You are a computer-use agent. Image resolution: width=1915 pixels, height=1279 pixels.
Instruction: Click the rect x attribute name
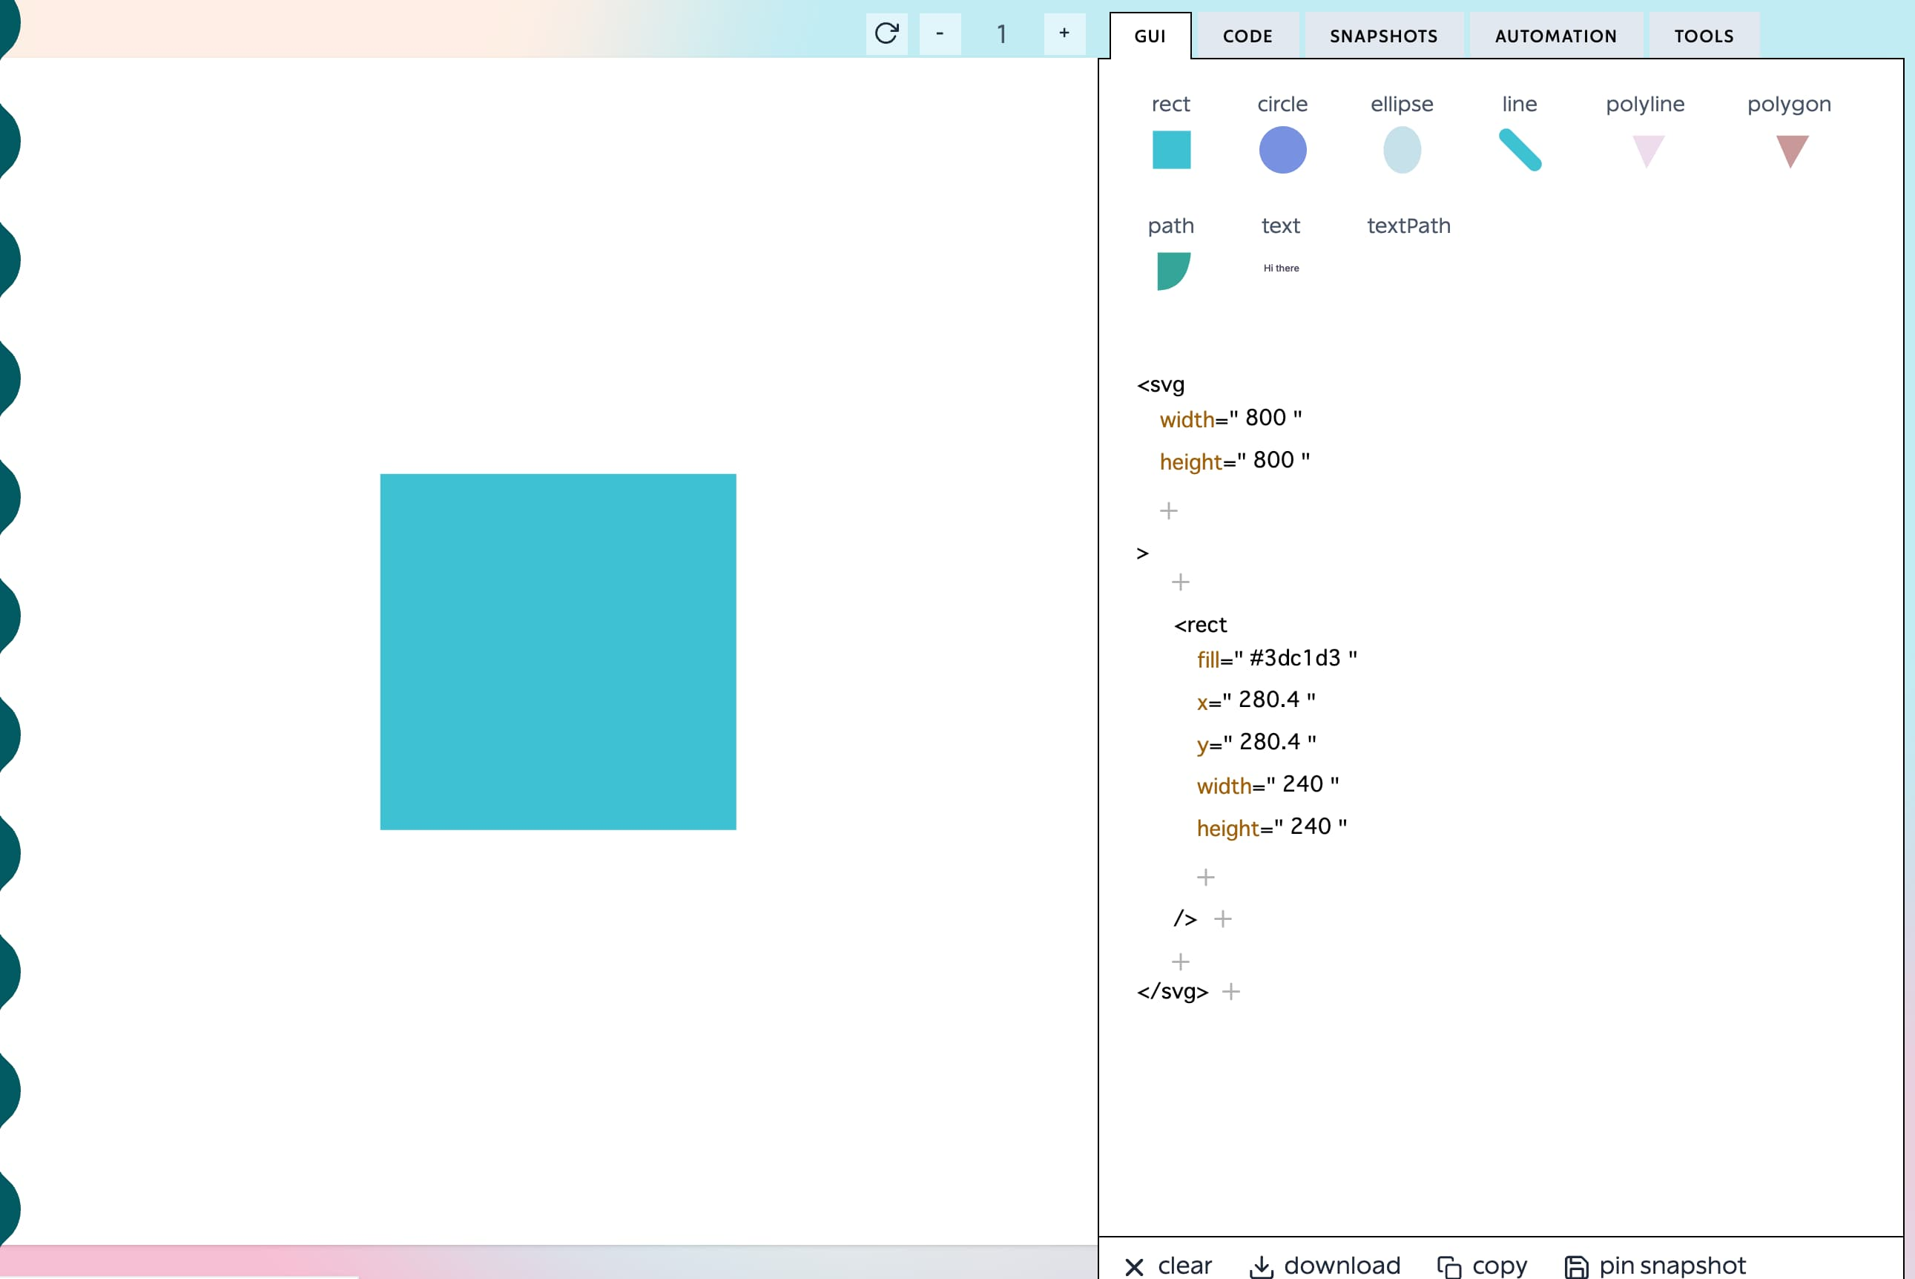pos(1202,703)
